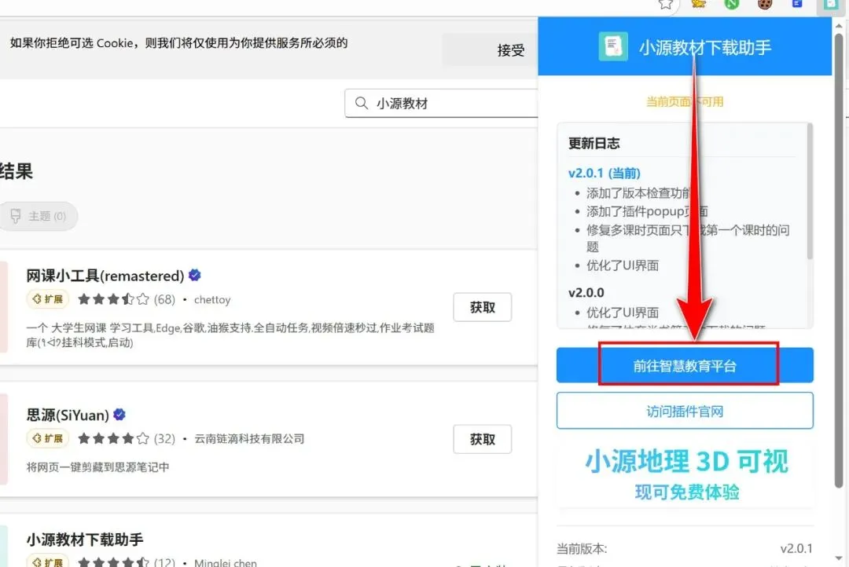Open the 网课小工具(remastered) extension title

click(105, 276)
